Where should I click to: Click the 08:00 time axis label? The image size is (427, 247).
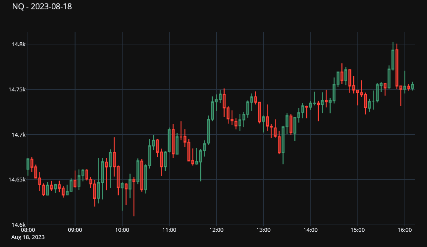tap(28, 231)
